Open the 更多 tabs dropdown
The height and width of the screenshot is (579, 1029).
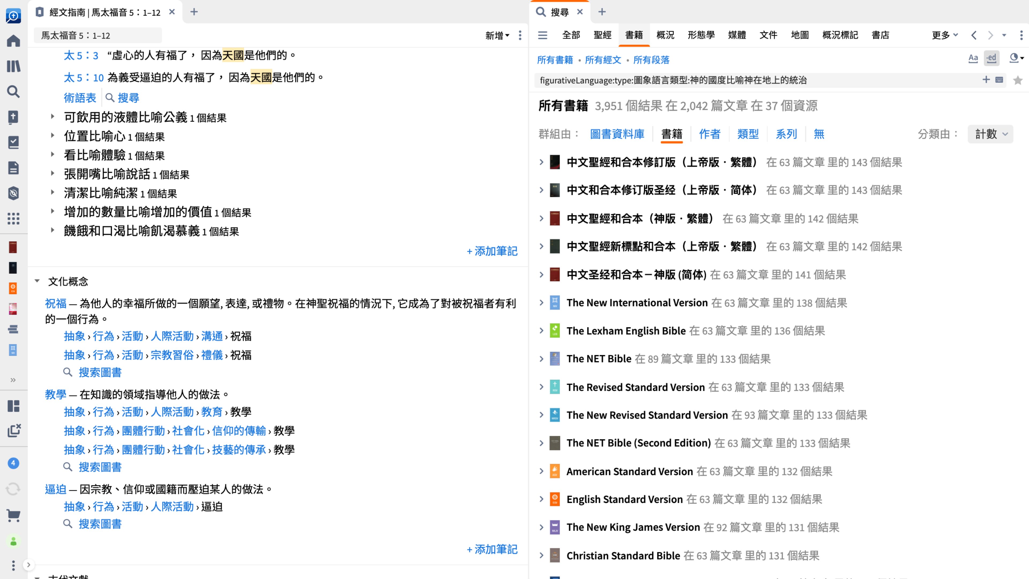(x=945, y=35)
